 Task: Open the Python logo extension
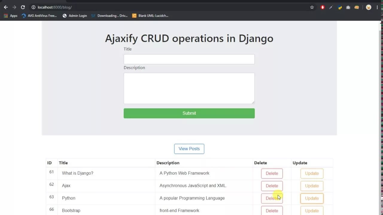(340, 7)
